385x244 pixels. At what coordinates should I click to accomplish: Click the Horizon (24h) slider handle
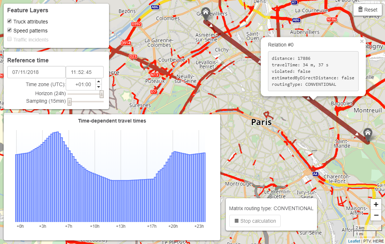[x=101, y=94]
